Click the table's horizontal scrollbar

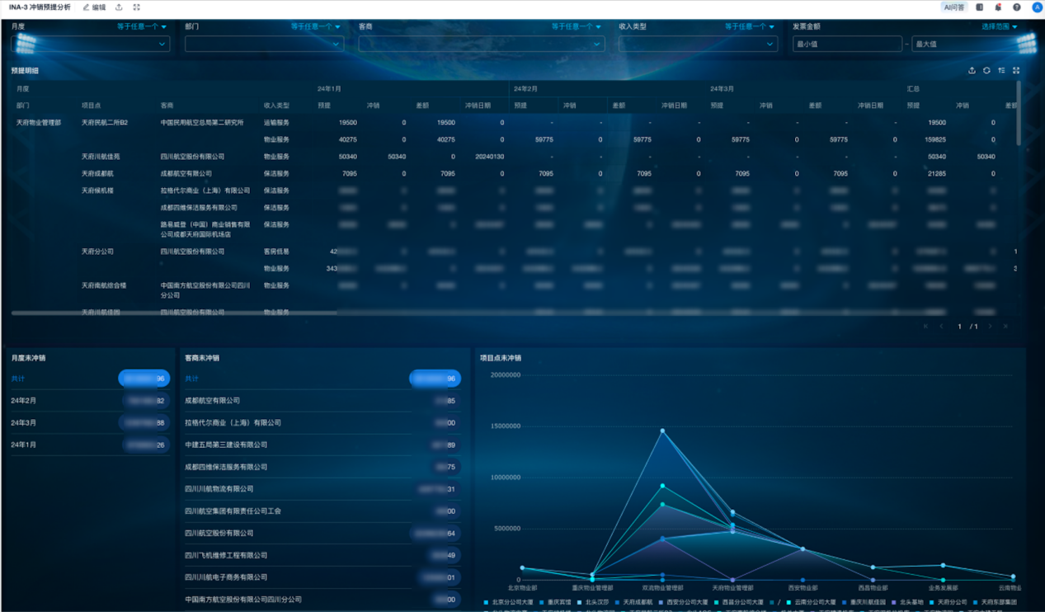174,313
